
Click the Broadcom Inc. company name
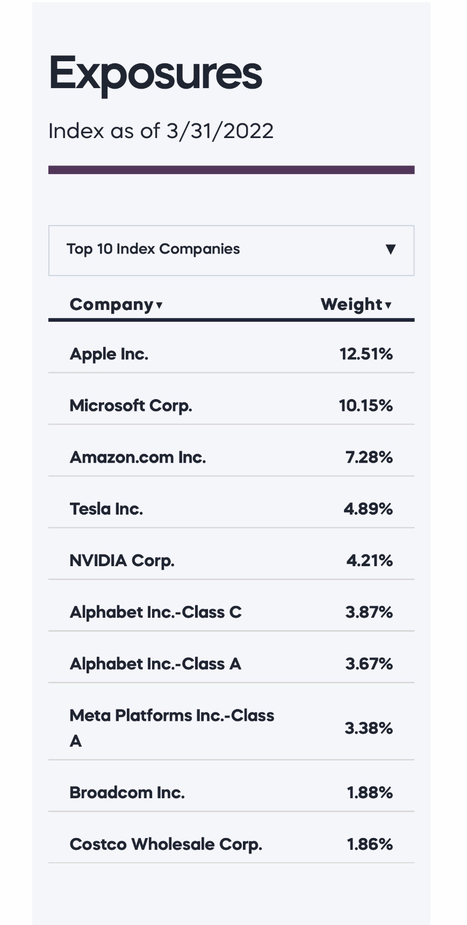click(x=127, y=793)
